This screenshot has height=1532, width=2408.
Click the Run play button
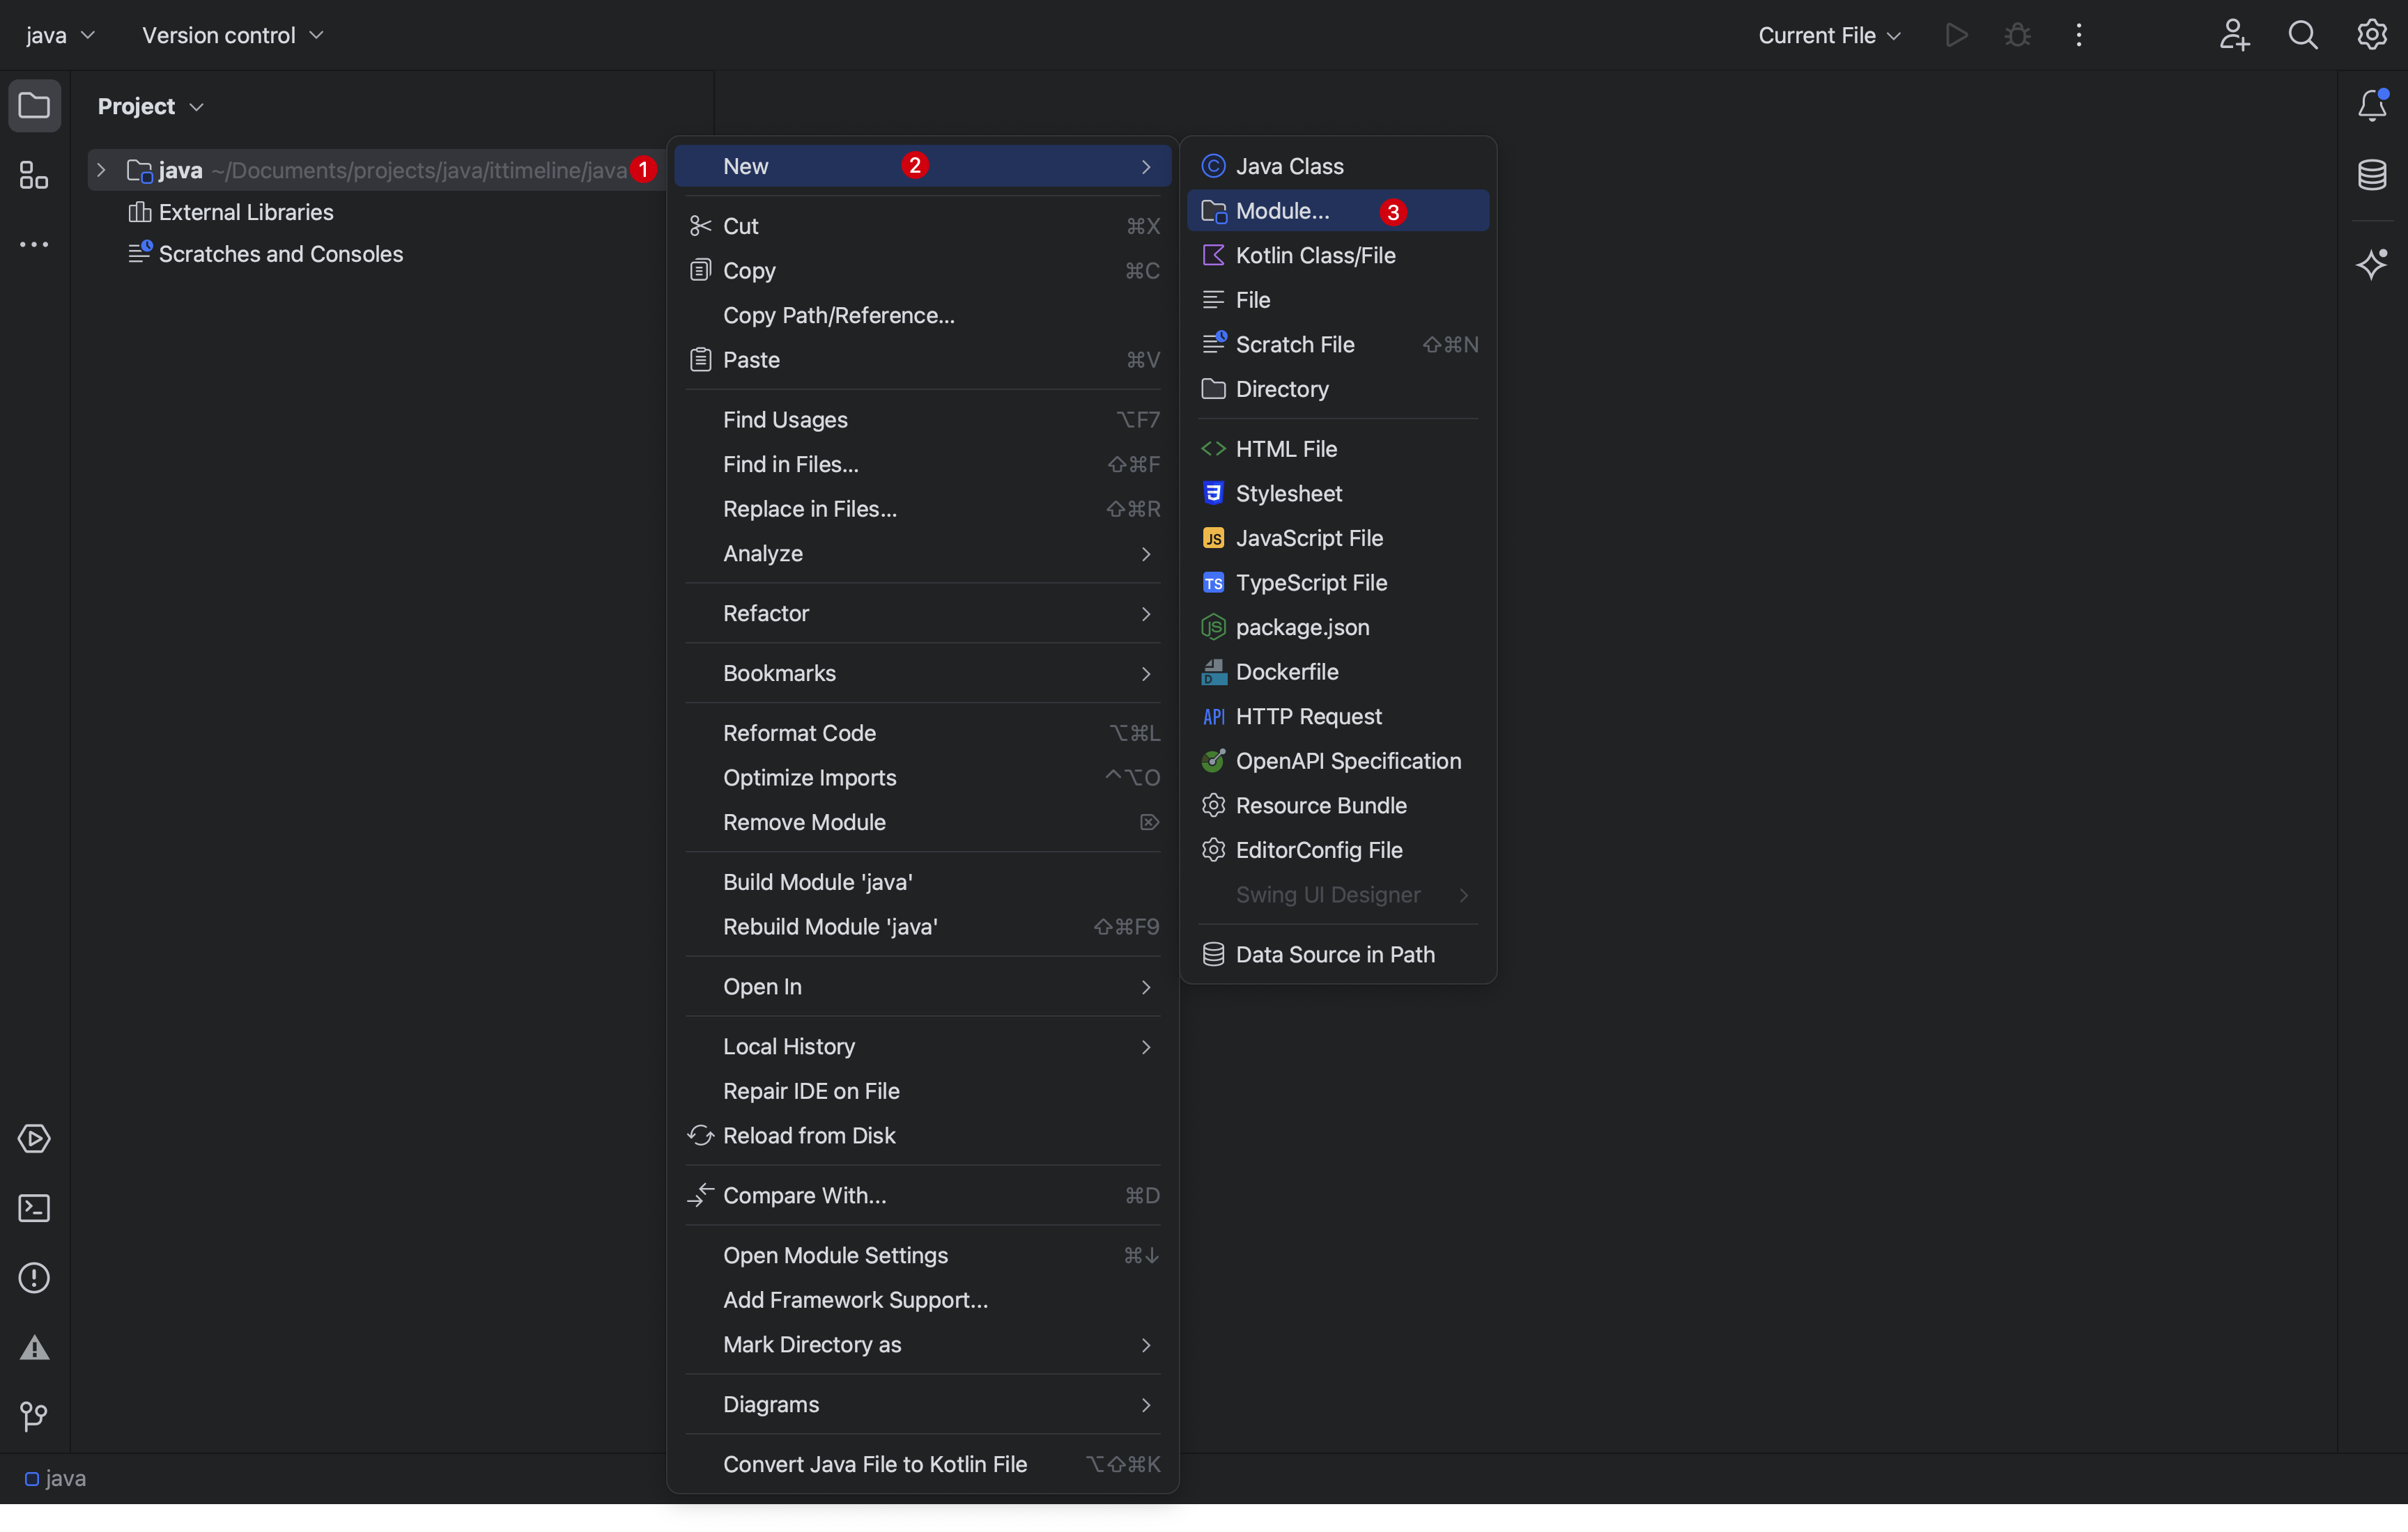click(1956, 35)
